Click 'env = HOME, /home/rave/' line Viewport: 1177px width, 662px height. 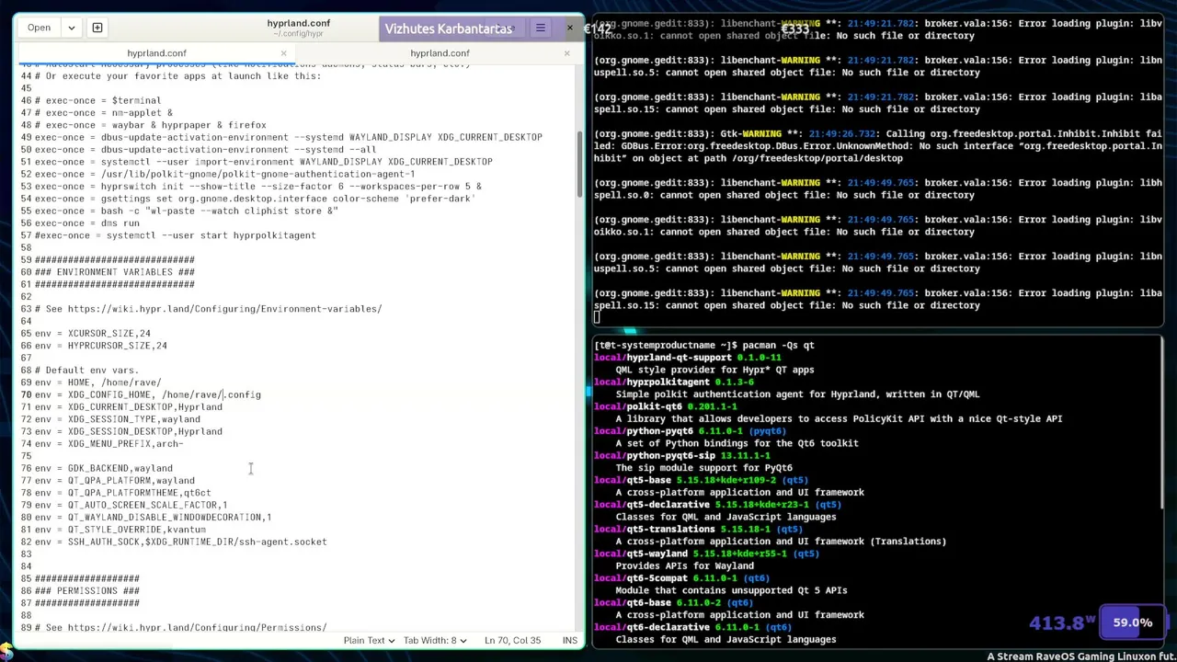(x=97, y=382)
